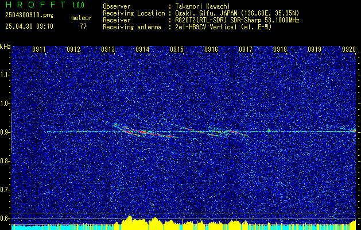Click the 0.6 frequency axis label
The image size is (361, 230).
[5, 218]
